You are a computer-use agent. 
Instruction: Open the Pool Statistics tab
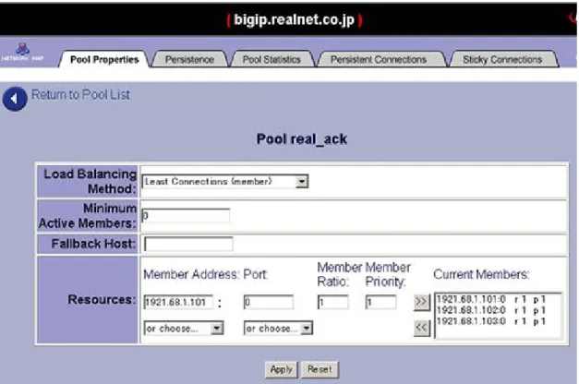coord(271,59)
